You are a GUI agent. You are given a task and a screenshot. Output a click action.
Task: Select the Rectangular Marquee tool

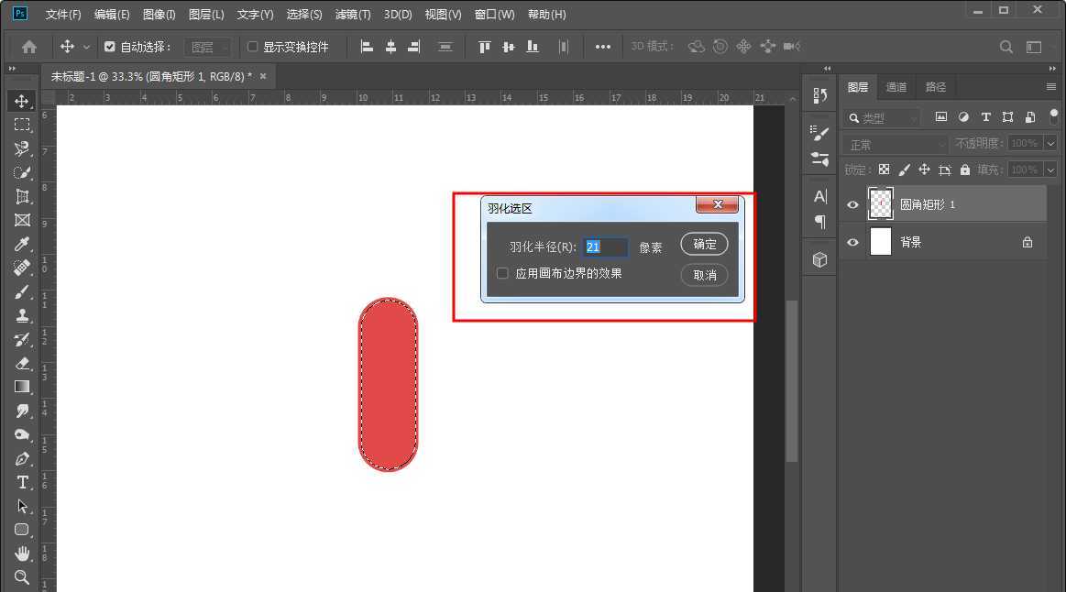coord(21,125)
